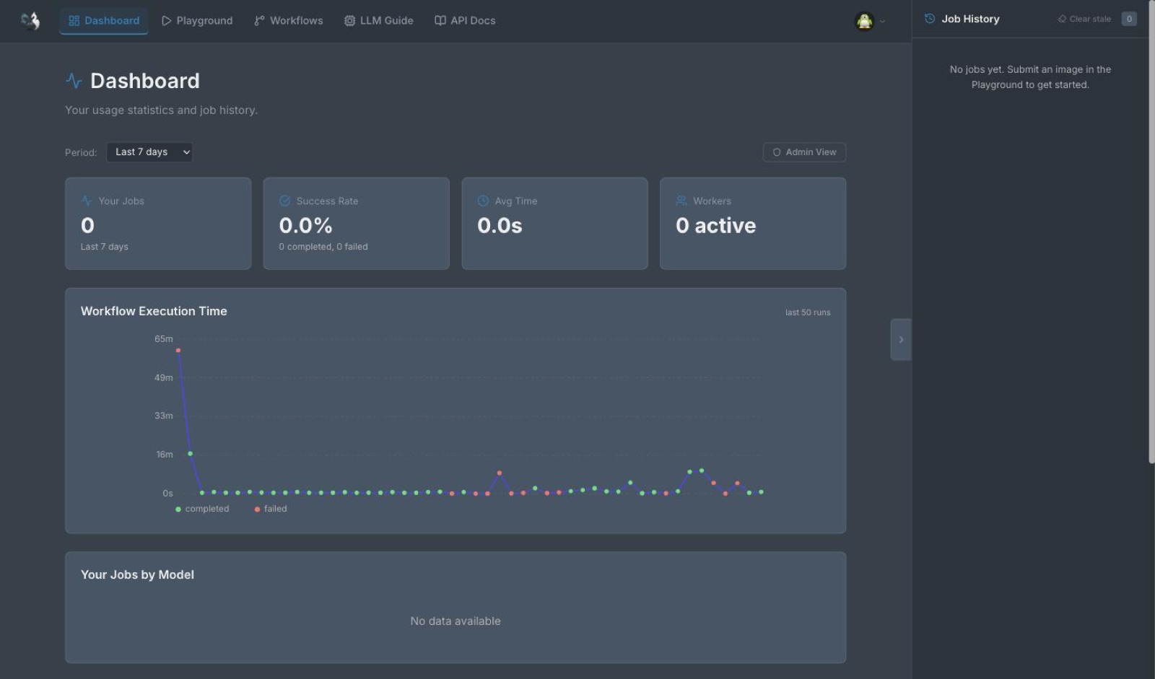Click the app logo in the top bar
1155x679 pixels.
pyautogui.click(x=30, y=21)
